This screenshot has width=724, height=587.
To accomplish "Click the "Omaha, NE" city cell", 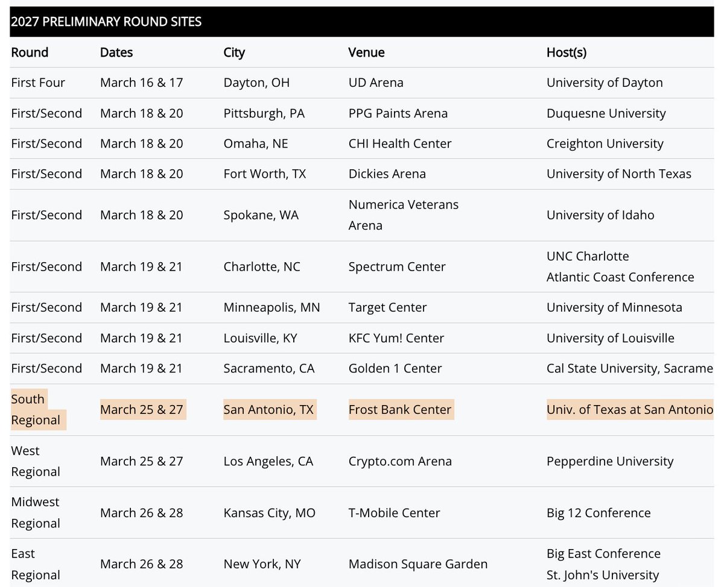I will tap(256, 143).
